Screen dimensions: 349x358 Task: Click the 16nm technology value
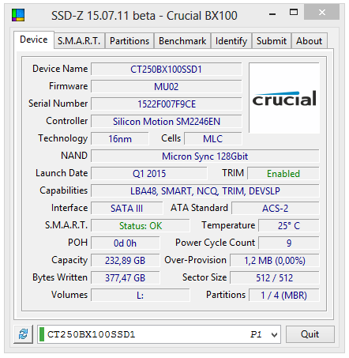pyautogui.click(x=120, y=139)
